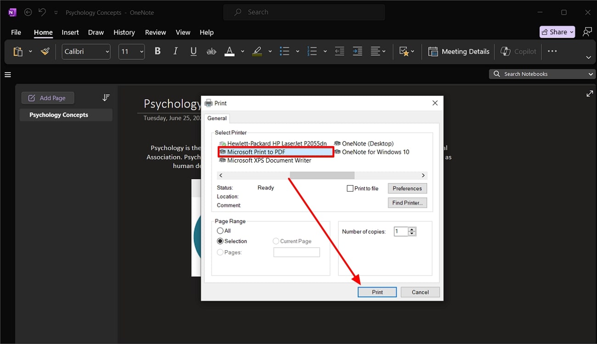
Task: Select OneNote (Desktop) printer
Action: point(364,143)
